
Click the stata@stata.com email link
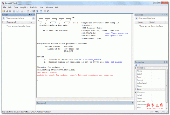click(x=114, y=36)
